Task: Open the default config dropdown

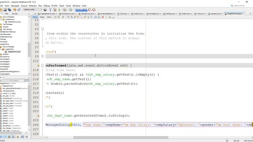Action: [x=32, y=9]
